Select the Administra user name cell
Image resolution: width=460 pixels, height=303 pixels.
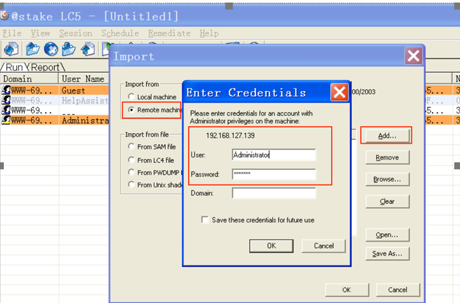click(x=84, y=120)
